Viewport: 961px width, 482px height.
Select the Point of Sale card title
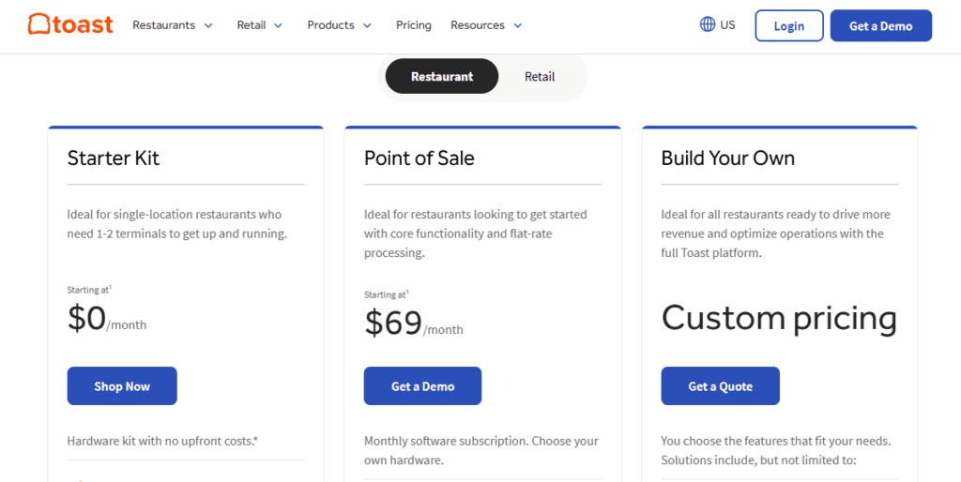419,158
